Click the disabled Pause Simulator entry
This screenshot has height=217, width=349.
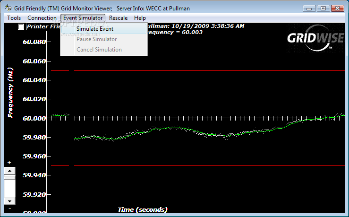104,39
